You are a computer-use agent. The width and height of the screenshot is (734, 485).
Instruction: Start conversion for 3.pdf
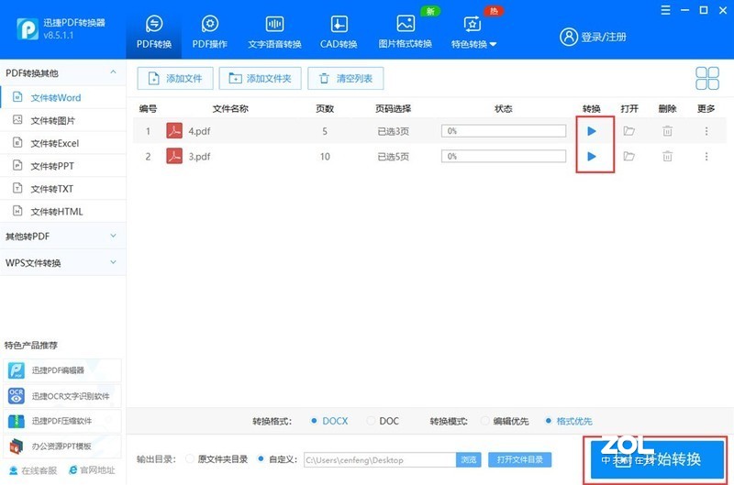click(592, 156)
